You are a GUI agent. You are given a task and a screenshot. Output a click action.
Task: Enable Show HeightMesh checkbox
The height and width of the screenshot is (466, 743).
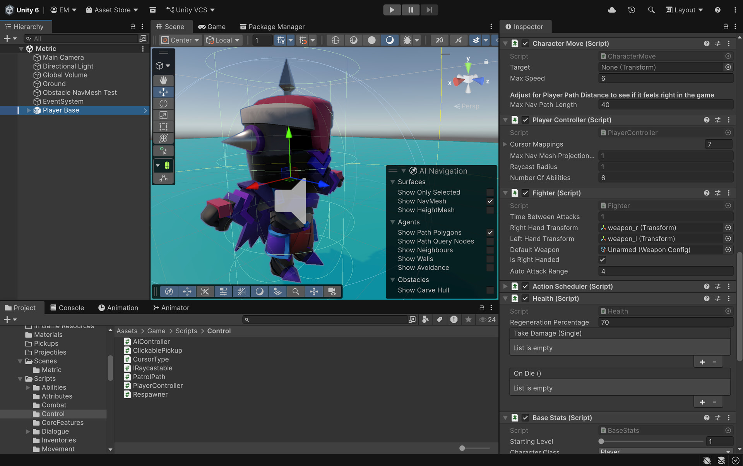click(x=490, y=210)
